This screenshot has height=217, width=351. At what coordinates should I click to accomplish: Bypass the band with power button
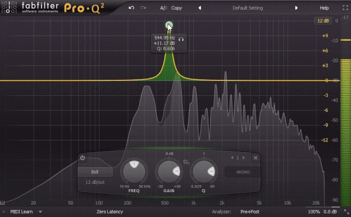(x=82, y=158)
